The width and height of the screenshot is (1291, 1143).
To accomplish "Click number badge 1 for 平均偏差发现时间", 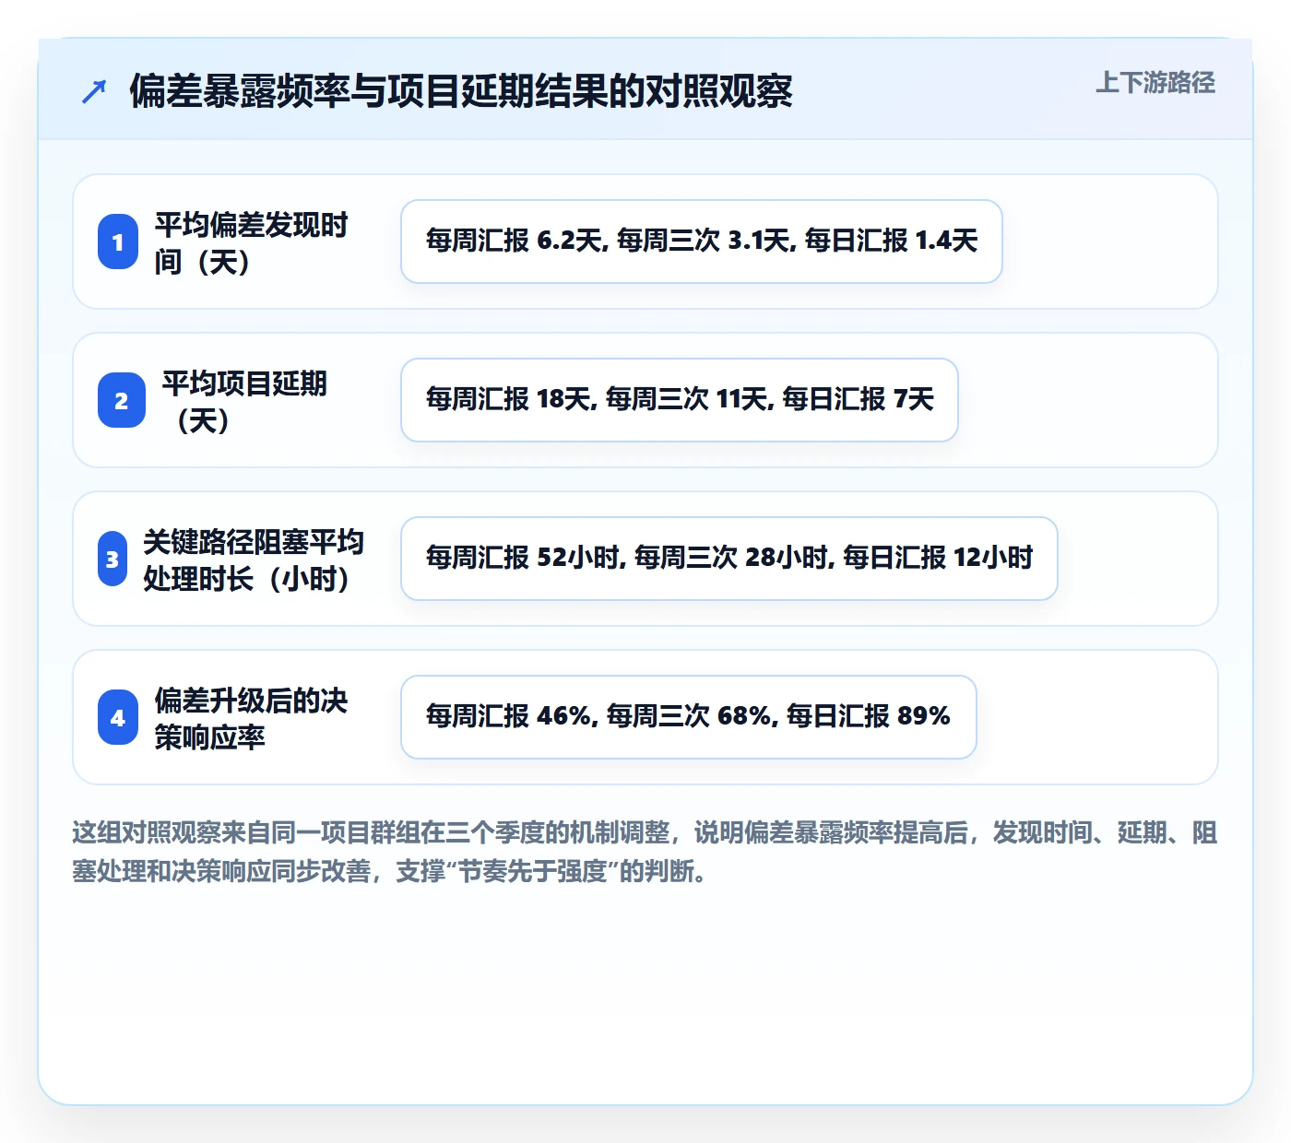I will coord(118,242).
